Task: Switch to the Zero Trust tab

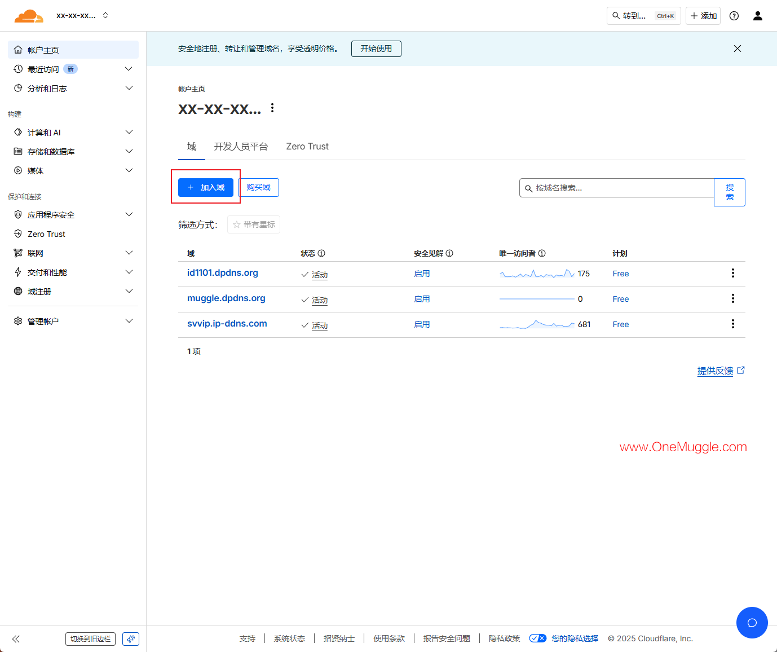Action: pos(307,147)
